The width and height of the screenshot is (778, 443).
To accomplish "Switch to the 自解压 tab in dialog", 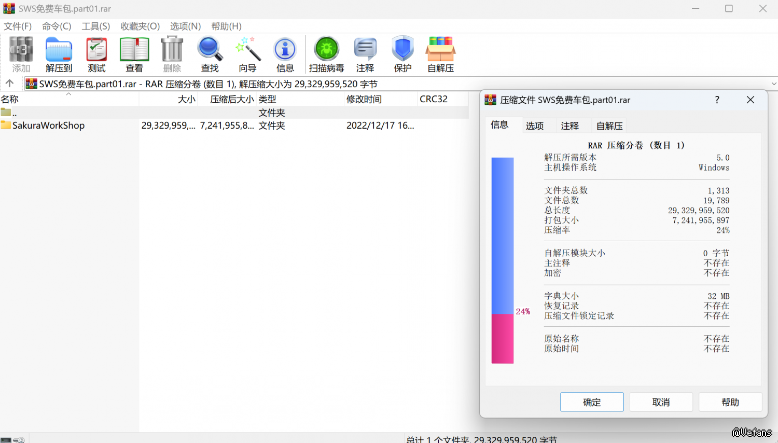I will click(609, 126).
